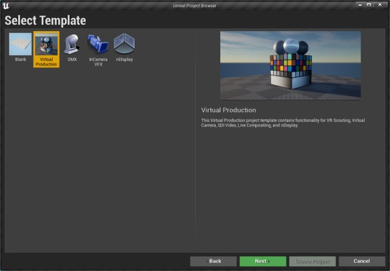Screen dimensions: 390x271
Task: Minimize the Unreal Project Browser window
Action: coord(360,4)
